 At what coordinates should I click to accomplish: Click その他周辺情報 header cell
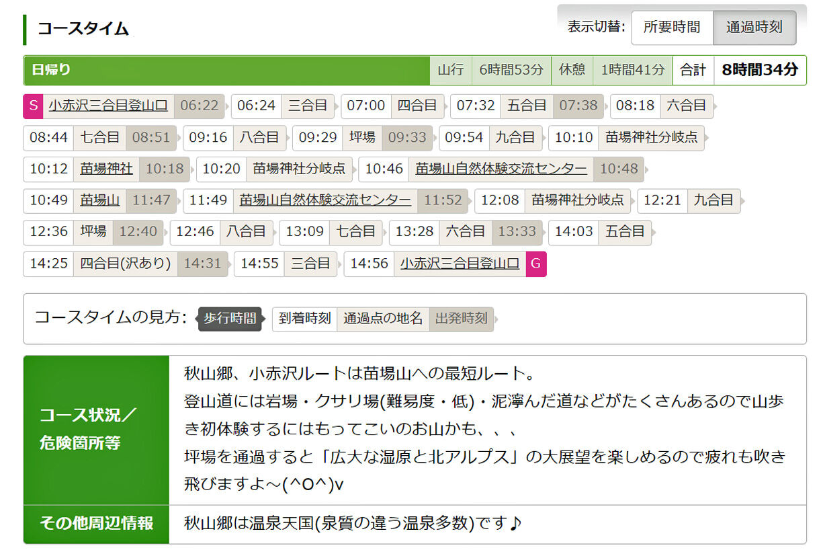click(x=96, y=524)
